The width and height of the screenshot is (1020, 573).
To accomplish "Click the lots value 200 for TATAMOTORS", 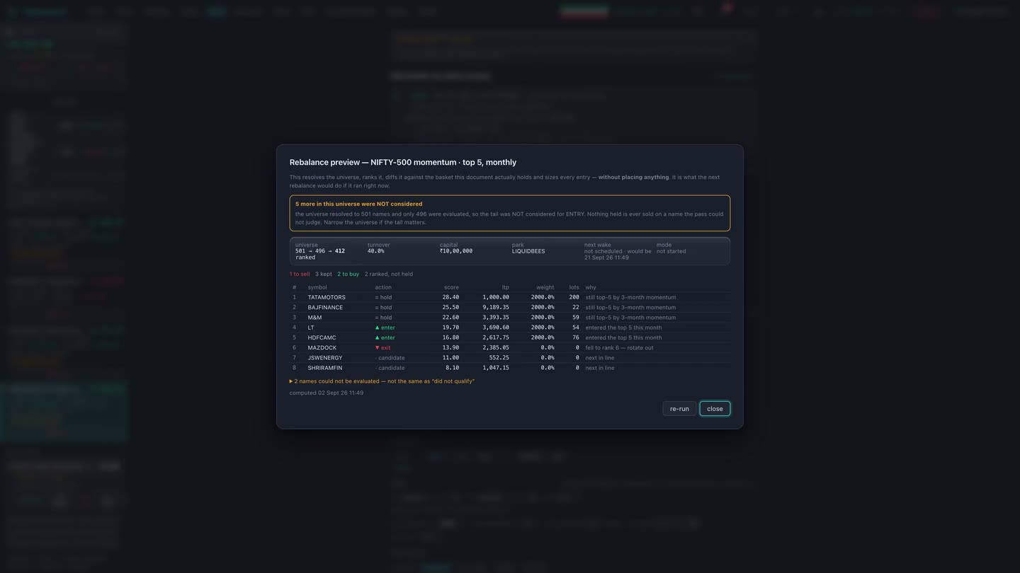I will click(x=574, y=297).
